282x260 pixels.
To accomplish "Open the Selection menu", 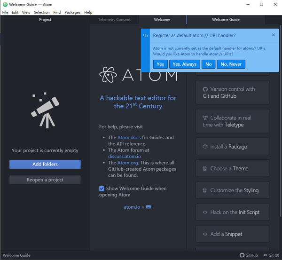I will pos(42,12).
